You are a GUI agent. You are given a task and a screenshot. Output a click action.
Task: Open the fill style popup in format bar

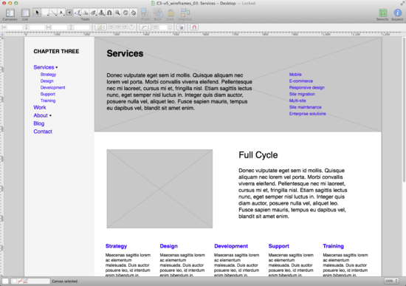100,27
